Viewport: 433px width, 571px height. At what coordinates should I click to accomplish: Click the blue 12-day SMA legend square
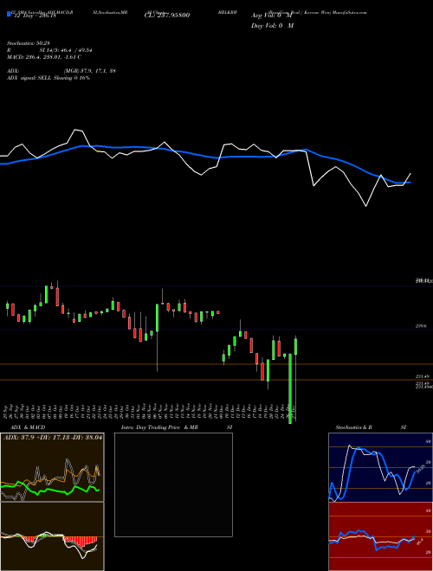9,15
